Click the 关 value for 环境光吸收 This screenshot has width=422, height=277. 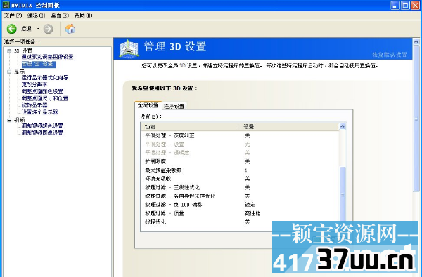tap(247, 179)
